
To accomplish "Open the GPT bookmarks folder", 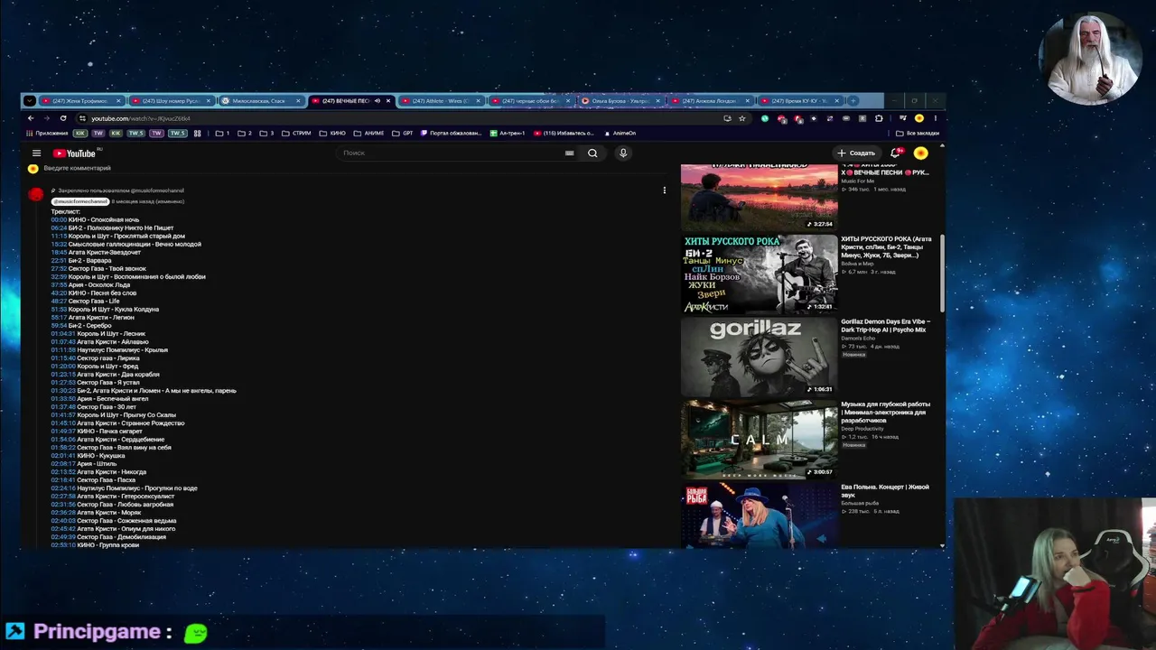I will (403, 134).
